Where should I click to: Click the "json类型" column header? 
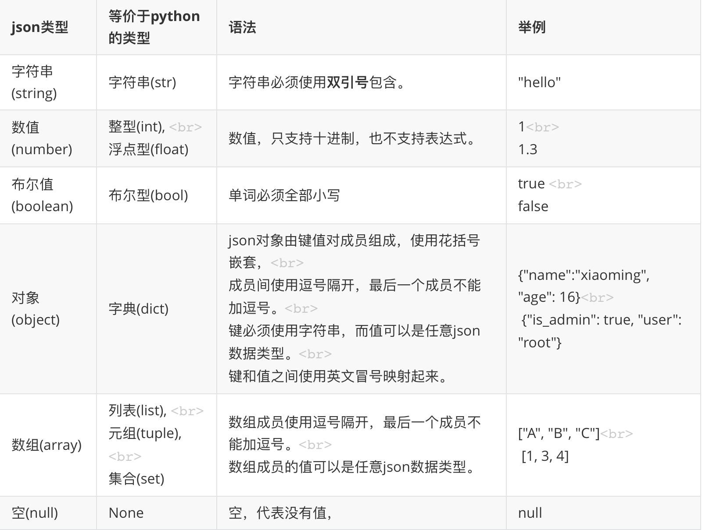tap(39, 27)
